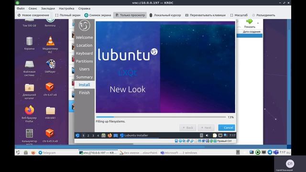The height and width of the screenshot is (172, 306).
Task: Open the Файл menu in KRDC
Action: [x=21, y=9]
